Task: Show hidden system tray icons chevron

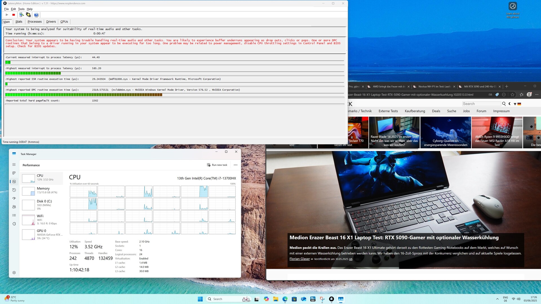Action: pyautogui.click(x=497, y=299)
